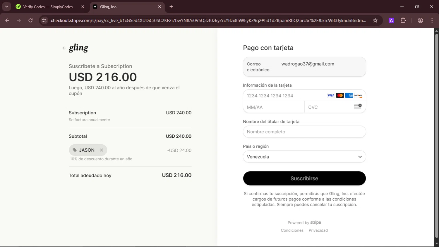Open the Chrome three-dot menu
The image size is (439, 247).
(x=432, y=20)
